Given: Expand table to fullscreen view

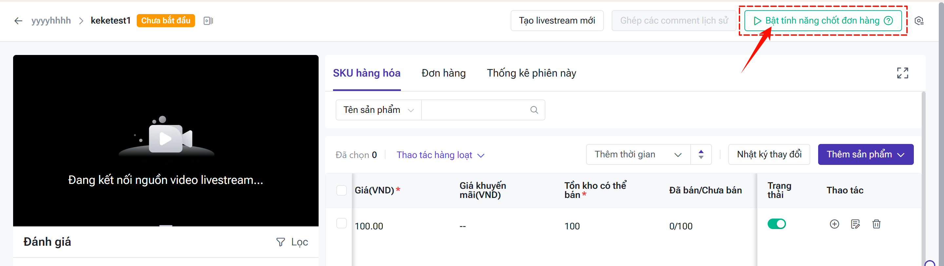Looking at the screenshot, I should tap(902, 73).
